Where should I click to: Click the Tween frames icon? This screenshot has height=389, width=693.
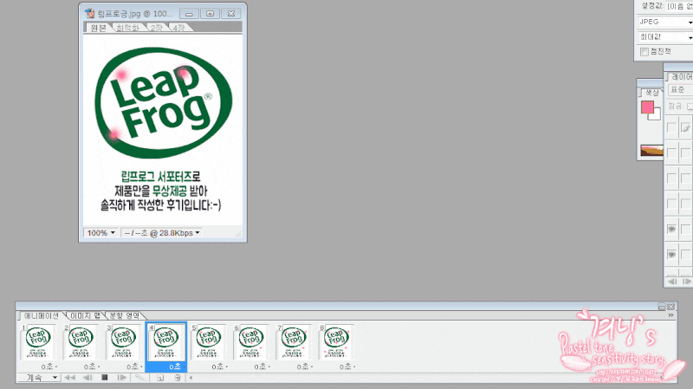pos(140,378)
